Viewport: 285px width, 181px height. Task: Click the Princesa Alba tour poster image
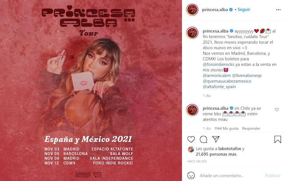click(91, 90)
